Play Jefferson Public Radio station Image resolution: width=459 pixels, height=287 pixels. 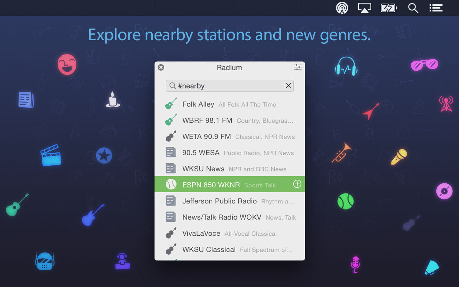(229, 201)
